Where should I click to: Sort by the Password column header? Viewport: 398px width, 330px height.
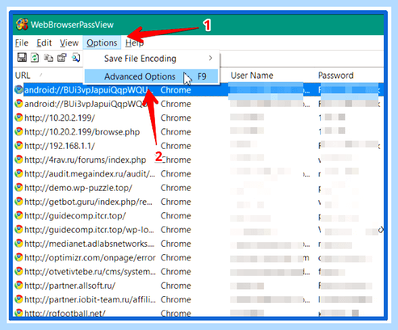tap(336, 75)
